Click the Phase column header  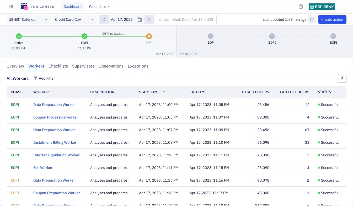pos(17,92)
